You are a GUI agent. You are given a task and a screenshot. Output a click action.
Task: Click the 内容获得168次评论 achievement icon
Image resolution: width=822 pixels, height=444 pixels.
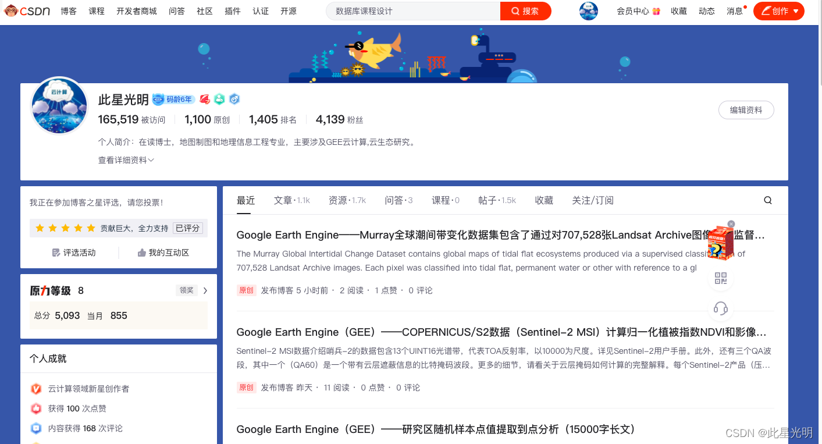coord(36,428)
